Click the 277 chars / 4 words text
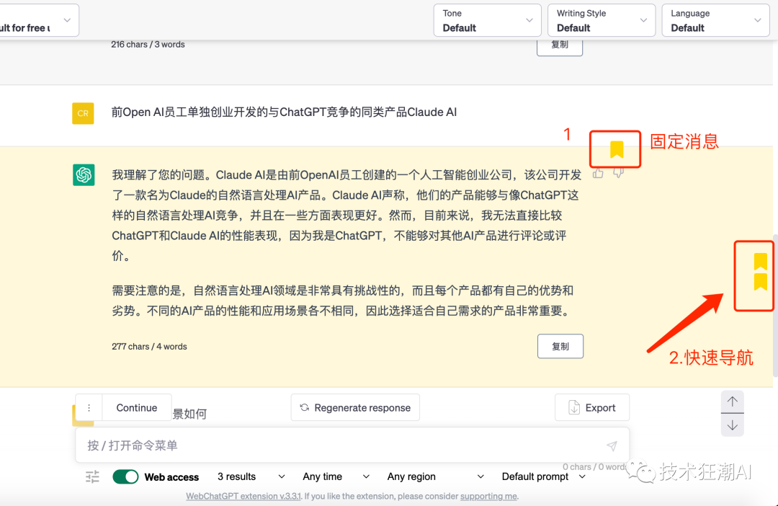Viewport: 778px width, 506px height. pos(149,347)
